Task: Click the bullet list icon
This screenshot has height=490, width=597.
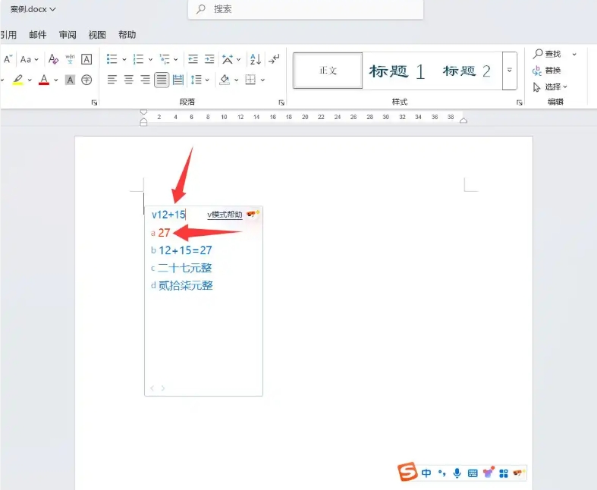Action: tap(112, 59)
